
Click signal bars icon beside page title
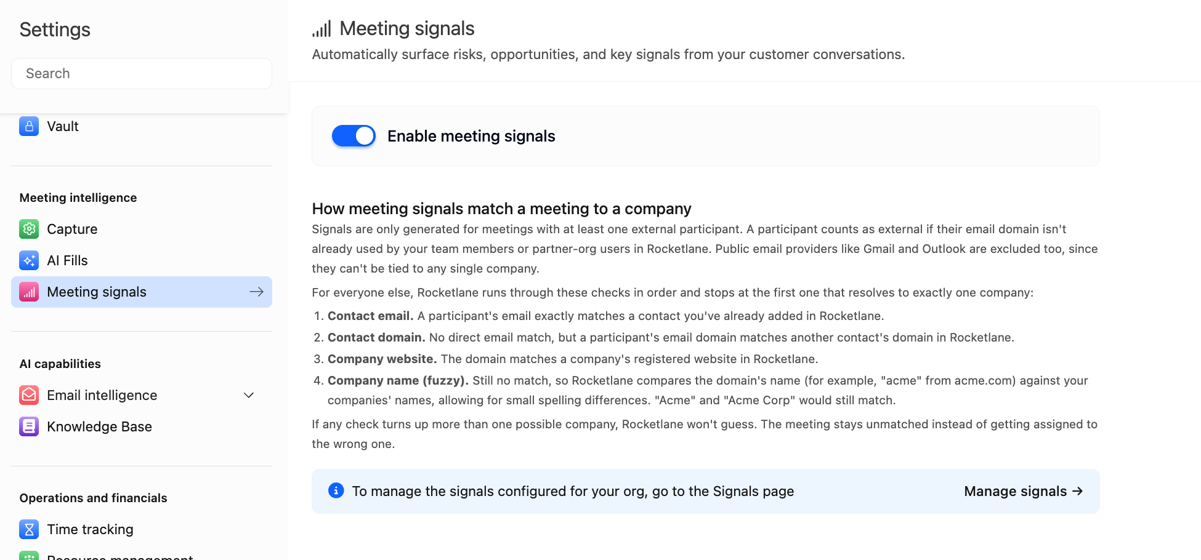tap(321, 29)
